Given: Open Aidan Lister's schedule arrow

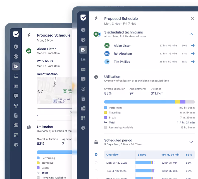Looking at the screenshot, I should (193, 45).
